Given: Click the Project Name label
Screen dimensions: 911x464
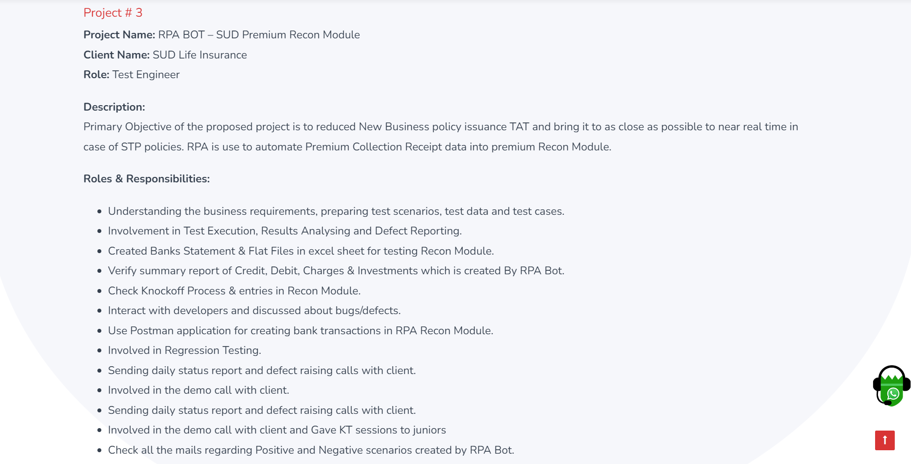Looking at the screenshot, I should (119, 35).
